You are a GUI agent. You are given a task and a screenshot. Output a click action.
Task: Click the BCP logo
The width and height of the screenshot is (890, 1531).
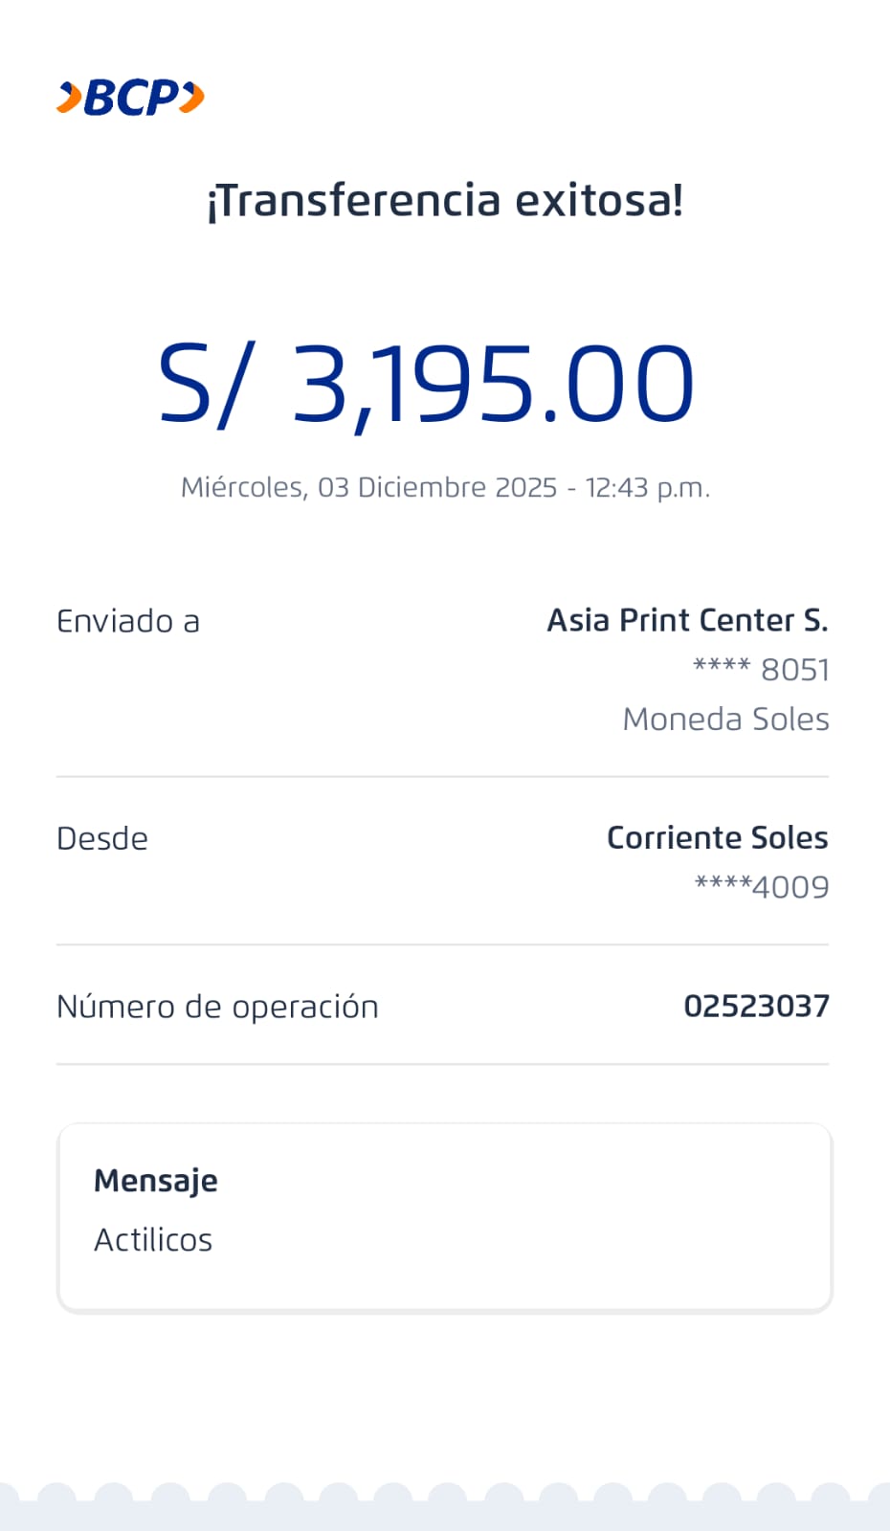click(x=131, y=98)
